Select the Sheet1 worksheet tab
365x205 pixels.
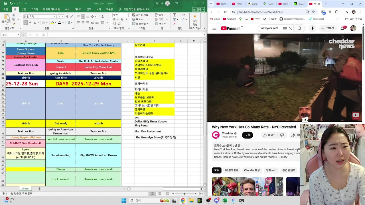coord(25,189)
